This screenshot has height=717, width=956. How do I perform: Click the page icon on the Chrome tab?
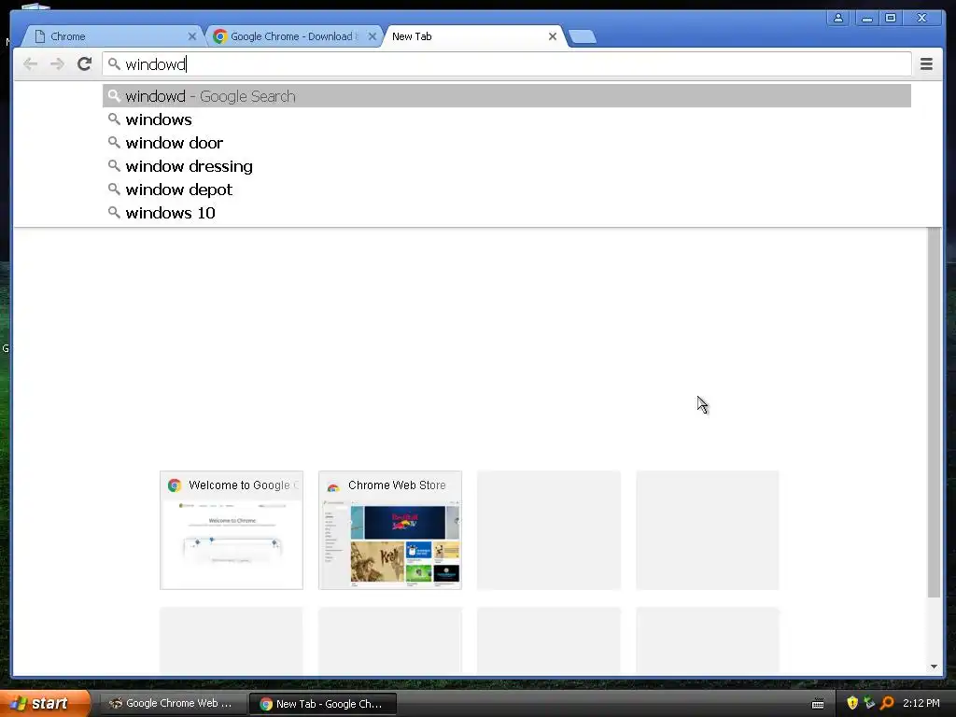tap(39, 36)
